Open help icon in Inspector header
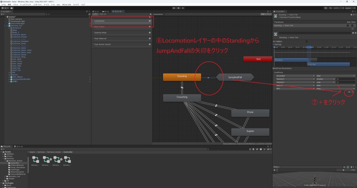Viewport: 357px width, 188px height. click(351, 15)
